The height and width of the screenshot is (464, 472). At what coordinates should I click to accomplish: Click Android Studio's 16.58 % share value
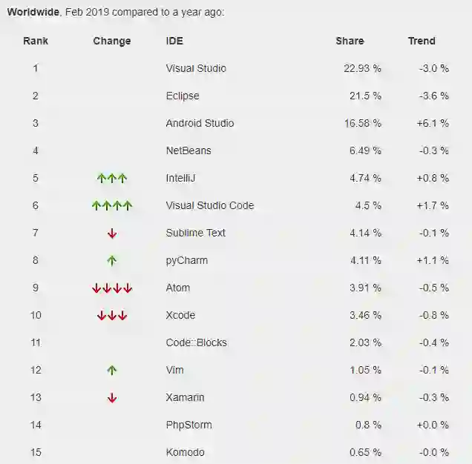point(363,123)
